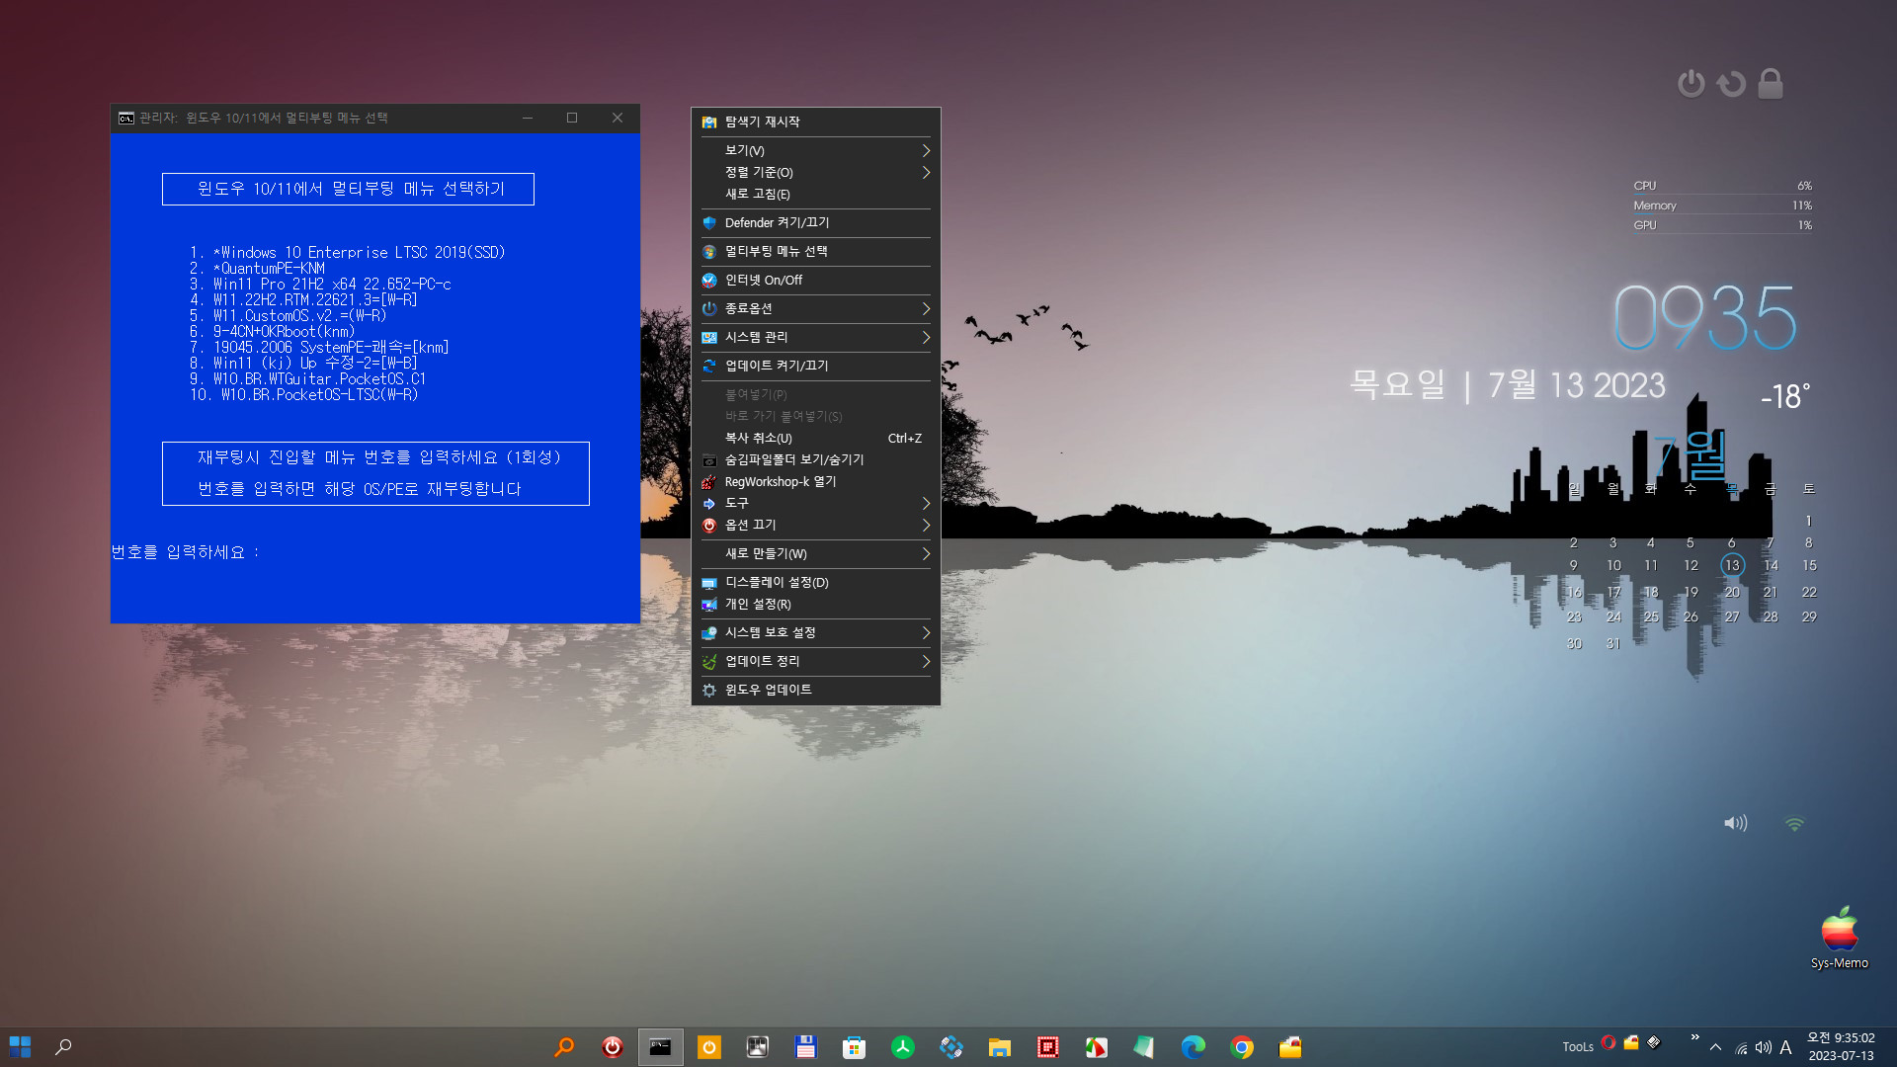Viewport: 1897px width, 1067px height.
Task: Open tray network Wi-Fi icon
Action: 1741,1048
